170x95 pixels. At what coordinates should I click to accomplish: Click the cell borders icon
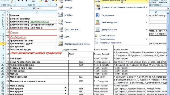[x=33, y=1]
